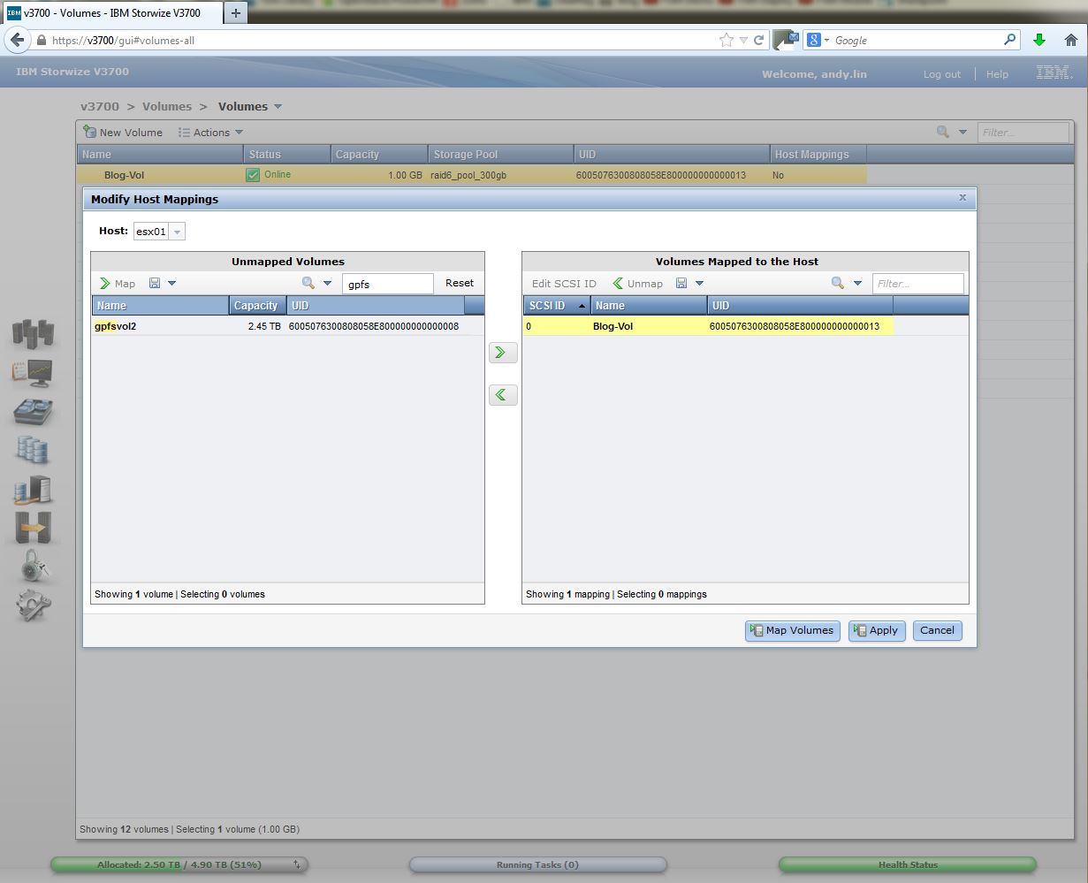Sort Unmapped Volumes by Capacity column header

click(257, 306)
